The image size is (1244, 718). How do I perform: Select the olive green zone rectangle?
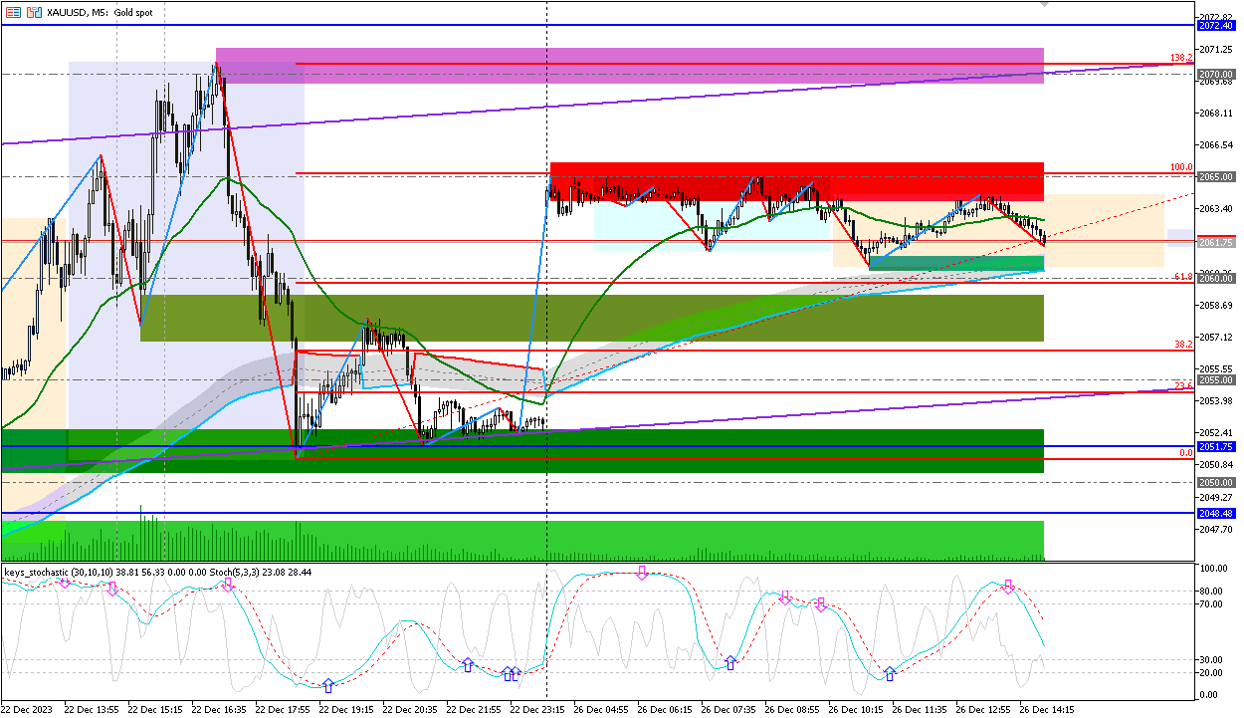coord(592,318)
